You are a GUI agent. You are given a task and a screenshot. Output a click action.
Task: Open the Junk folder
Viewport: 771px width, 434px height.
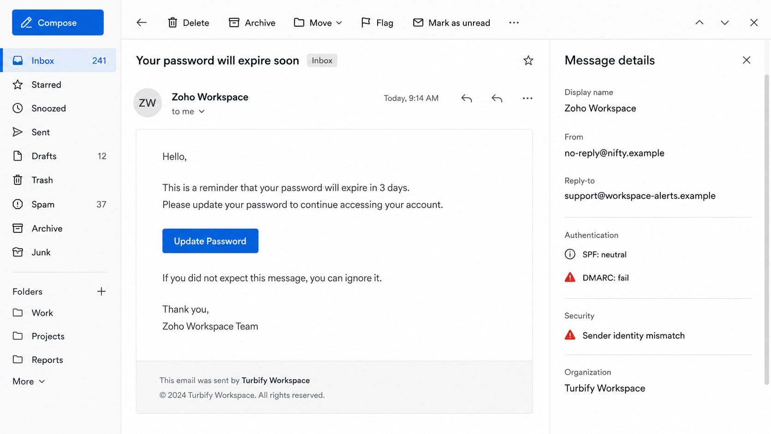59,252
